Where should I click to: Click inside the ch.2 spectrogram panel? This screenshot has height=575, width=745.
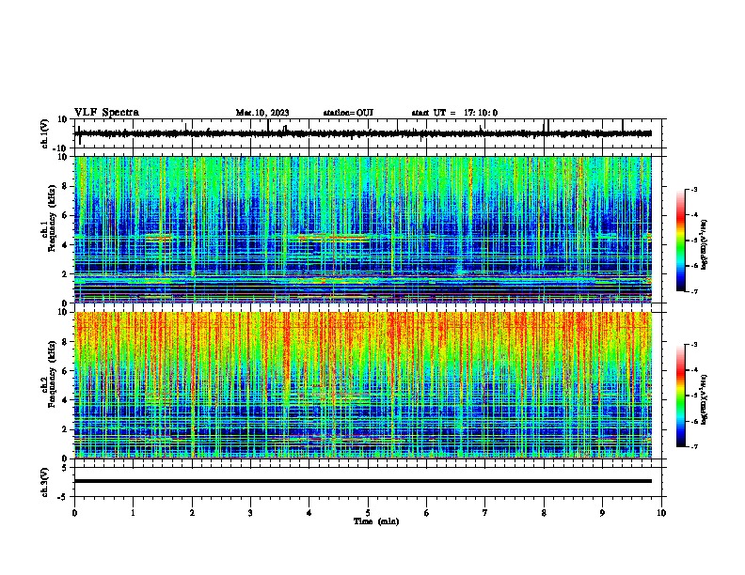[363, 385]
